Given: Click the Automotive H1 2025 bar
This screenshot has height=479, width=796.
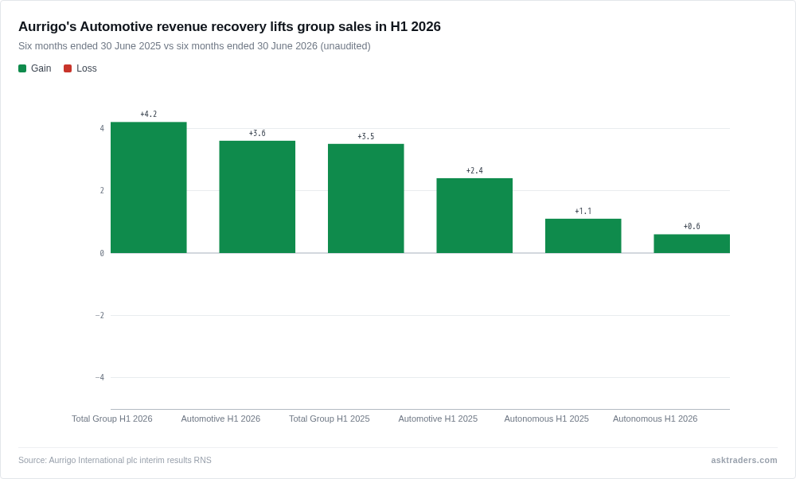Looking at the screenshot, I should (x=474, y=216).
